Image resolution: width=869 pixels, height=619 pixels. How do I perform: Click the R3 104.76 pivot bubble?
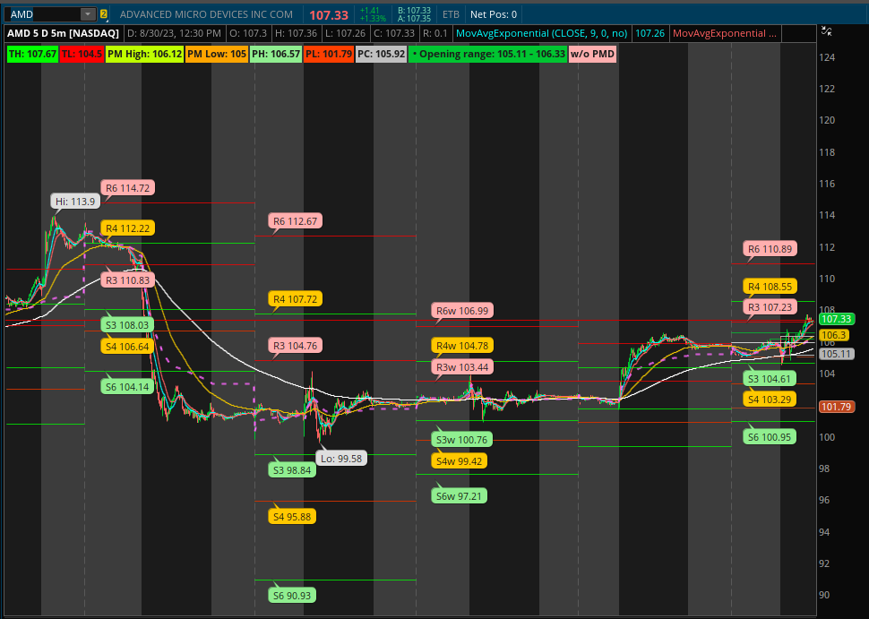tap(295, 346)
